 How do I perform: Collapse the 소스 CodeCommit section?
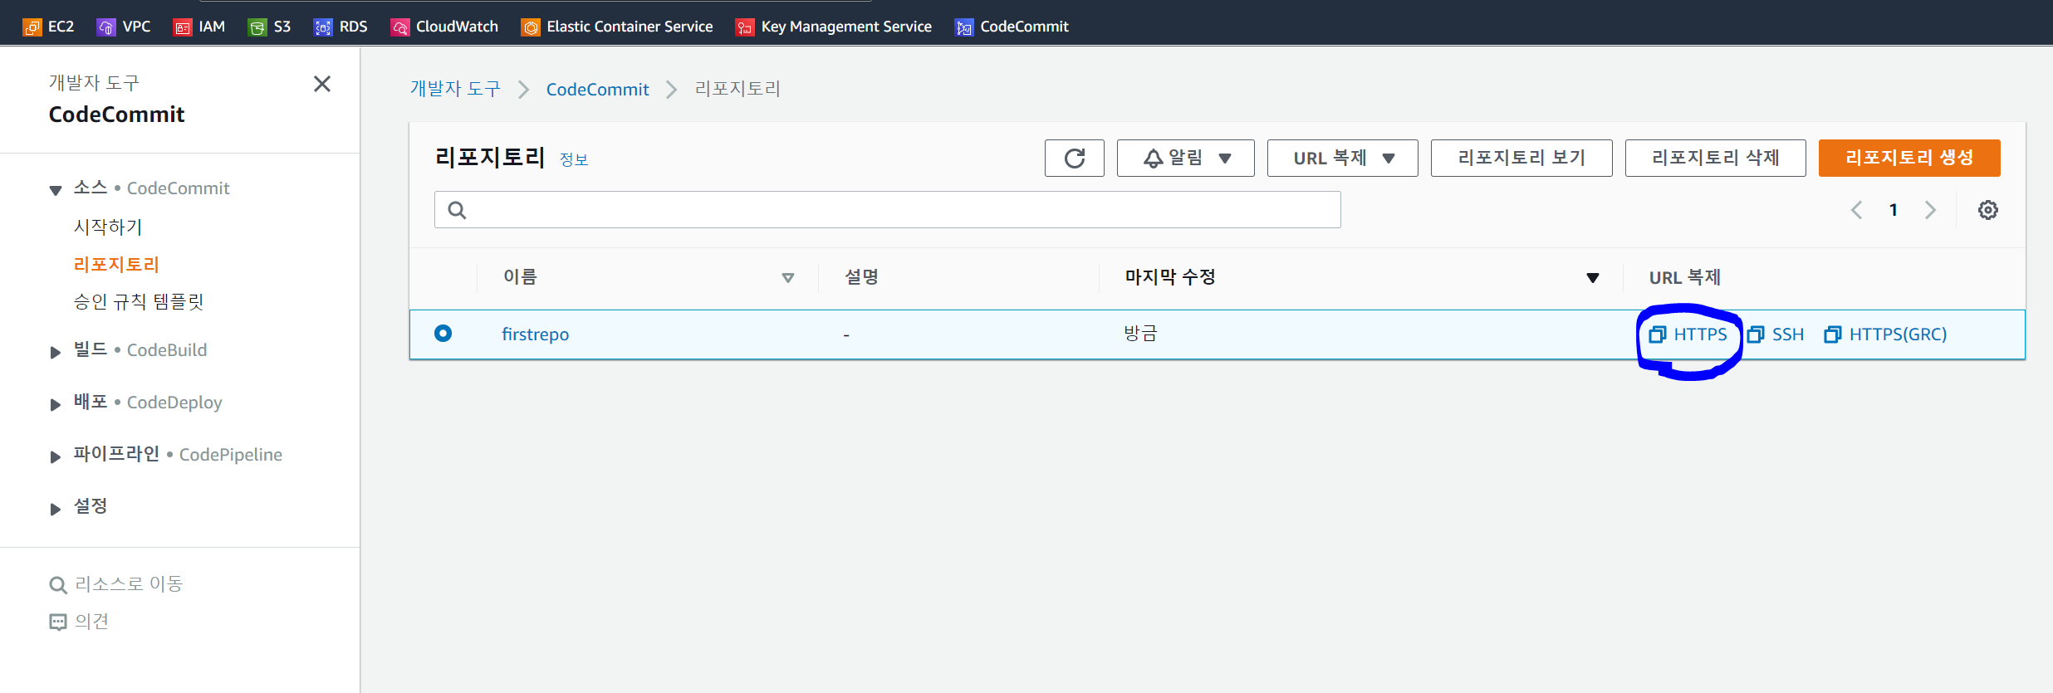tap(56, 190)
